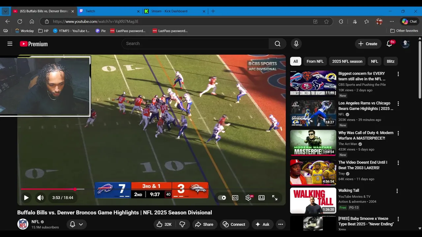Dislike the video
The height and width of the screenshot is (237, 422).
point(182,224)
